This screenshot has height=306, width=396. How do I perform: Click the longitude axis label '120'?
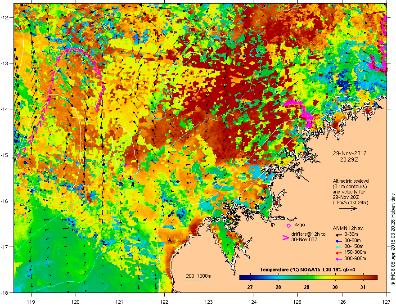coord(76,301)
